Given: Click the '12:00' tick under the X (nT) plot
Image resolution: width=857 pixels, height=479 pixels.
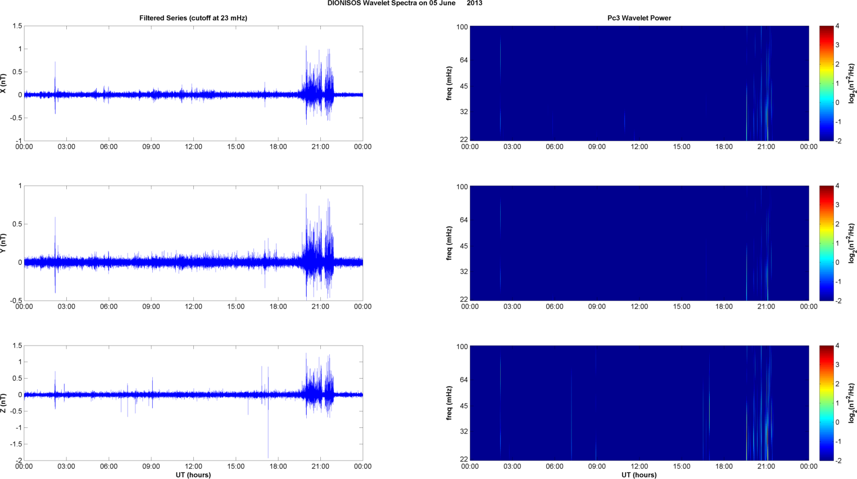Looking at the screenshot, I should (193, 147).
